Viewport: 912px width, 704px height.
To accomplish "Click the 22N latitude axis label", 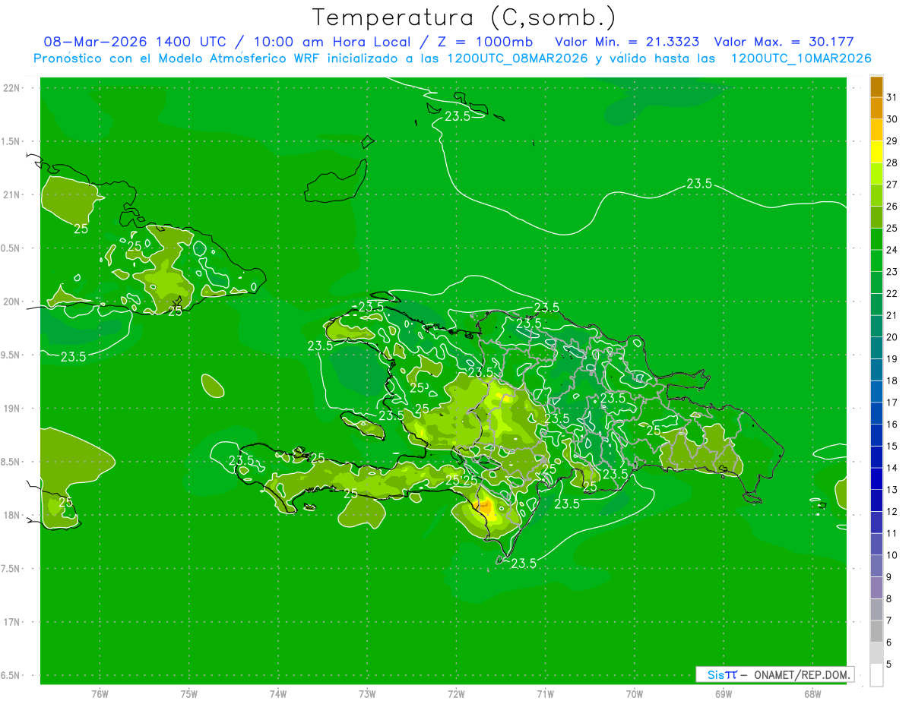I will click(13, 88).
